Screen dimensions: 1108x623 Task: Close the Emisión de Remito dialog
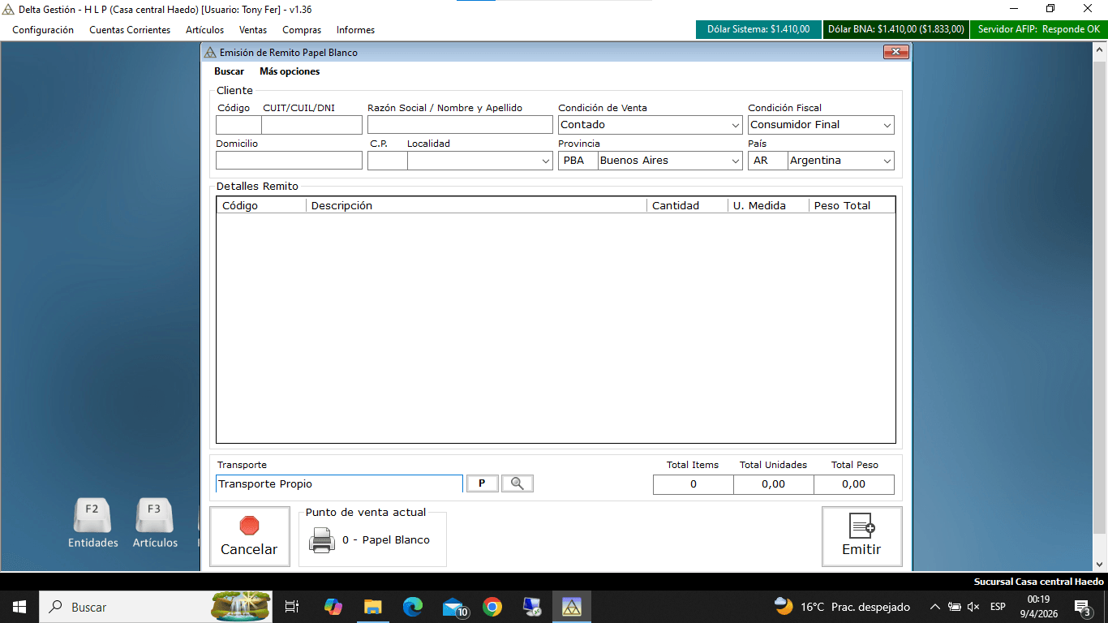pyautogui.click(x=895, y=52)
